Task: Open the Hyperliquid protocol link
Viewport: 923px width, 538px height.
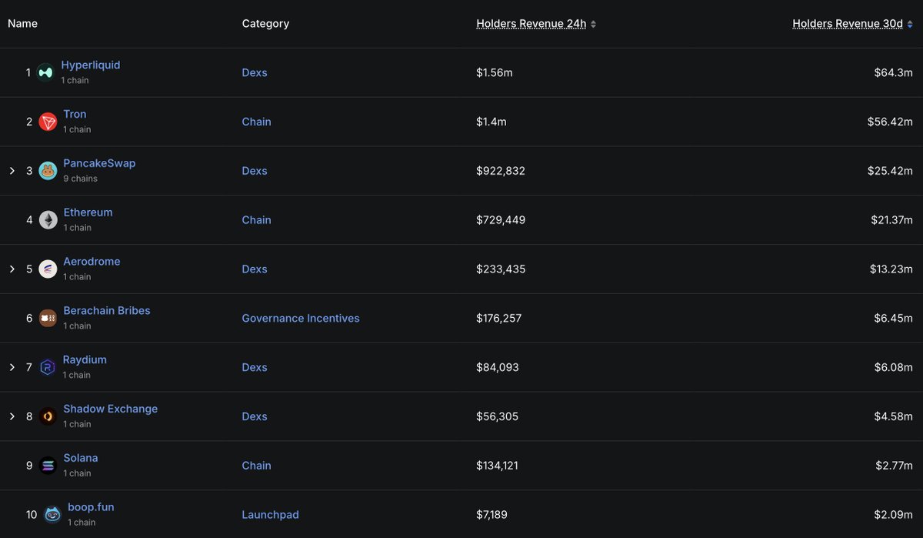Action: tap(91, 65)
